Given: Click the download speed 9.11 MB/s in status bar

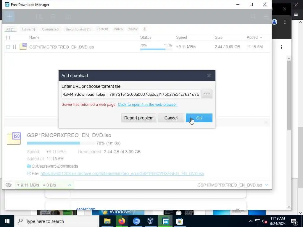Looking at the screenshot, I should tap(28, 185).
